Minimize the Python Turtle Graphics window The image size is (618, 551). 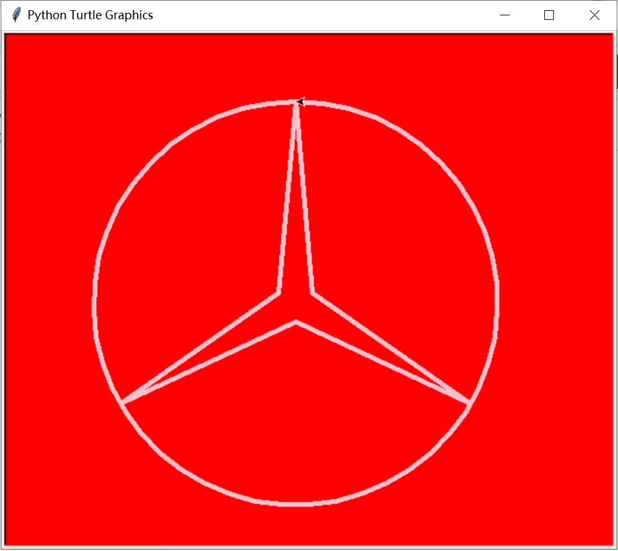[x=505, y=15]
